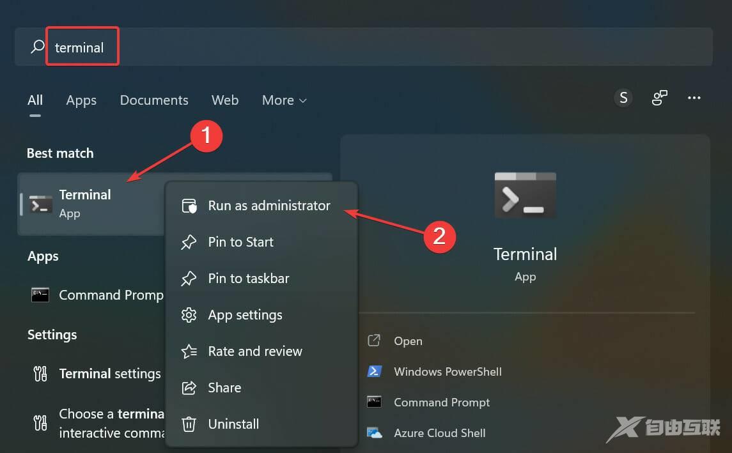Screen dimensions: 732x453
Task: Click the Open arrow icon in preview pane
Action: point(374,341)
